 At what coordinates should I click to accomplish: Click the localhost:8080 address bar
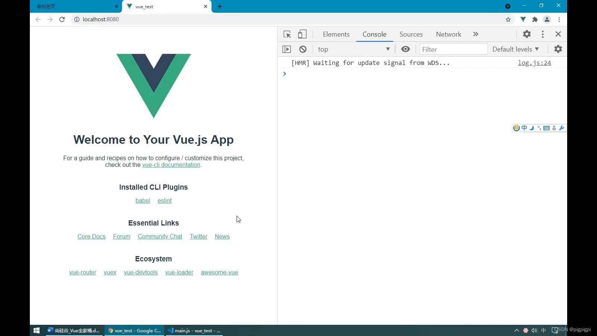coord(287,19)
